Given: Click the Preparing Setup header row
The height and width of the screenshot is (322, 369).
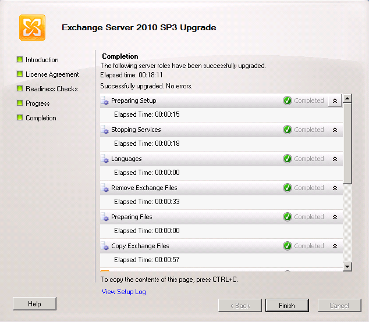Looking at the screenshot, I should point(221,101).
